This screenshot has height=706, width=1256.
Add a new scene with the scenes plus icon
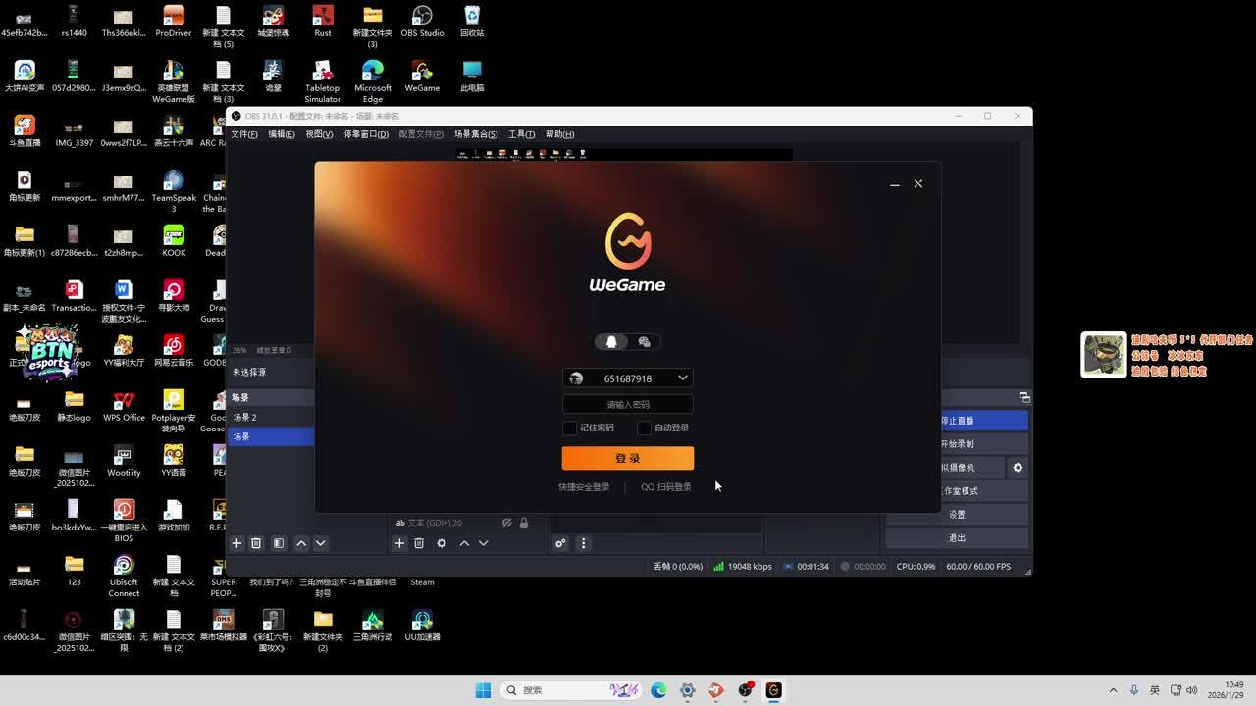(x=236, y=543)
